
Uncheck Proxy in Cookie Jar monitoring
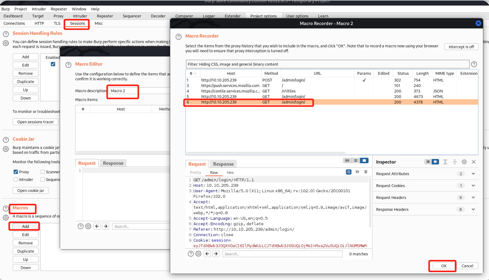tap(16, 172)
